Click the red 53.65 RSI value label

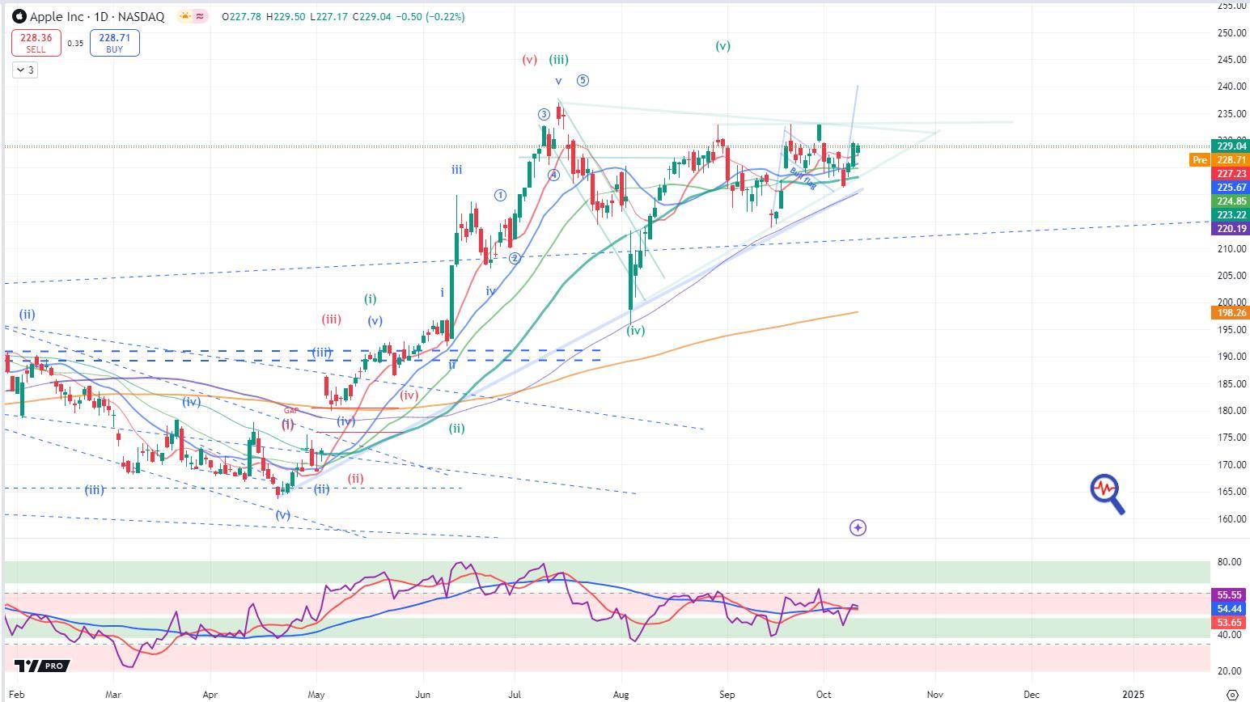pos(1231,622)
